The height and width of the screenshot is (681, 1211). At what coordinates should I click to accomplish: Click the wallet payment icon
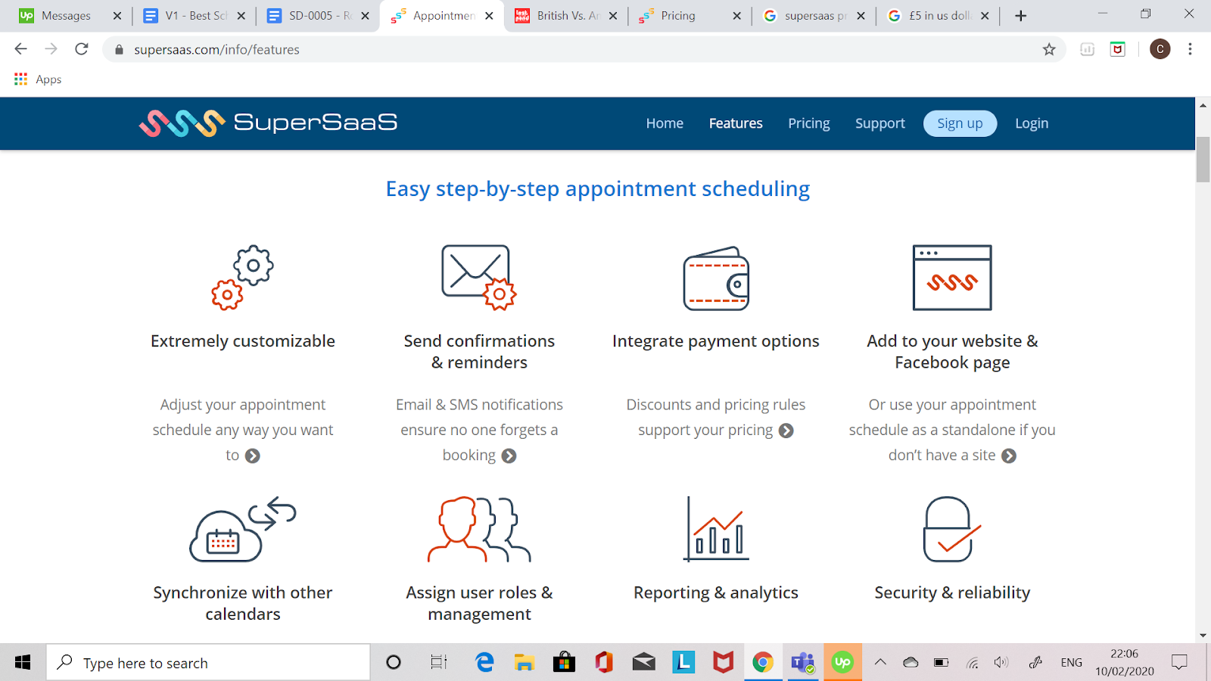(716, 278)
